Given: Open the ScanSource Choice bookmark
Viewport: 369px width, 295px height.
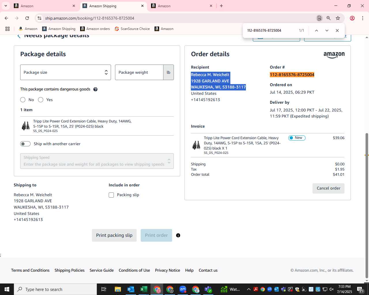Looking at the screenshot, I should (132, 29).
